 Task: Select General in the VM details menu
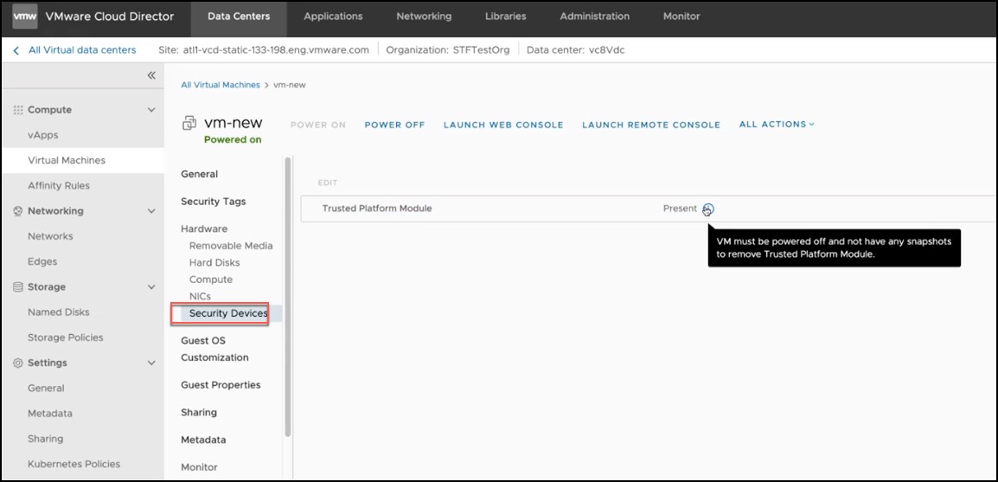point(199,174)
